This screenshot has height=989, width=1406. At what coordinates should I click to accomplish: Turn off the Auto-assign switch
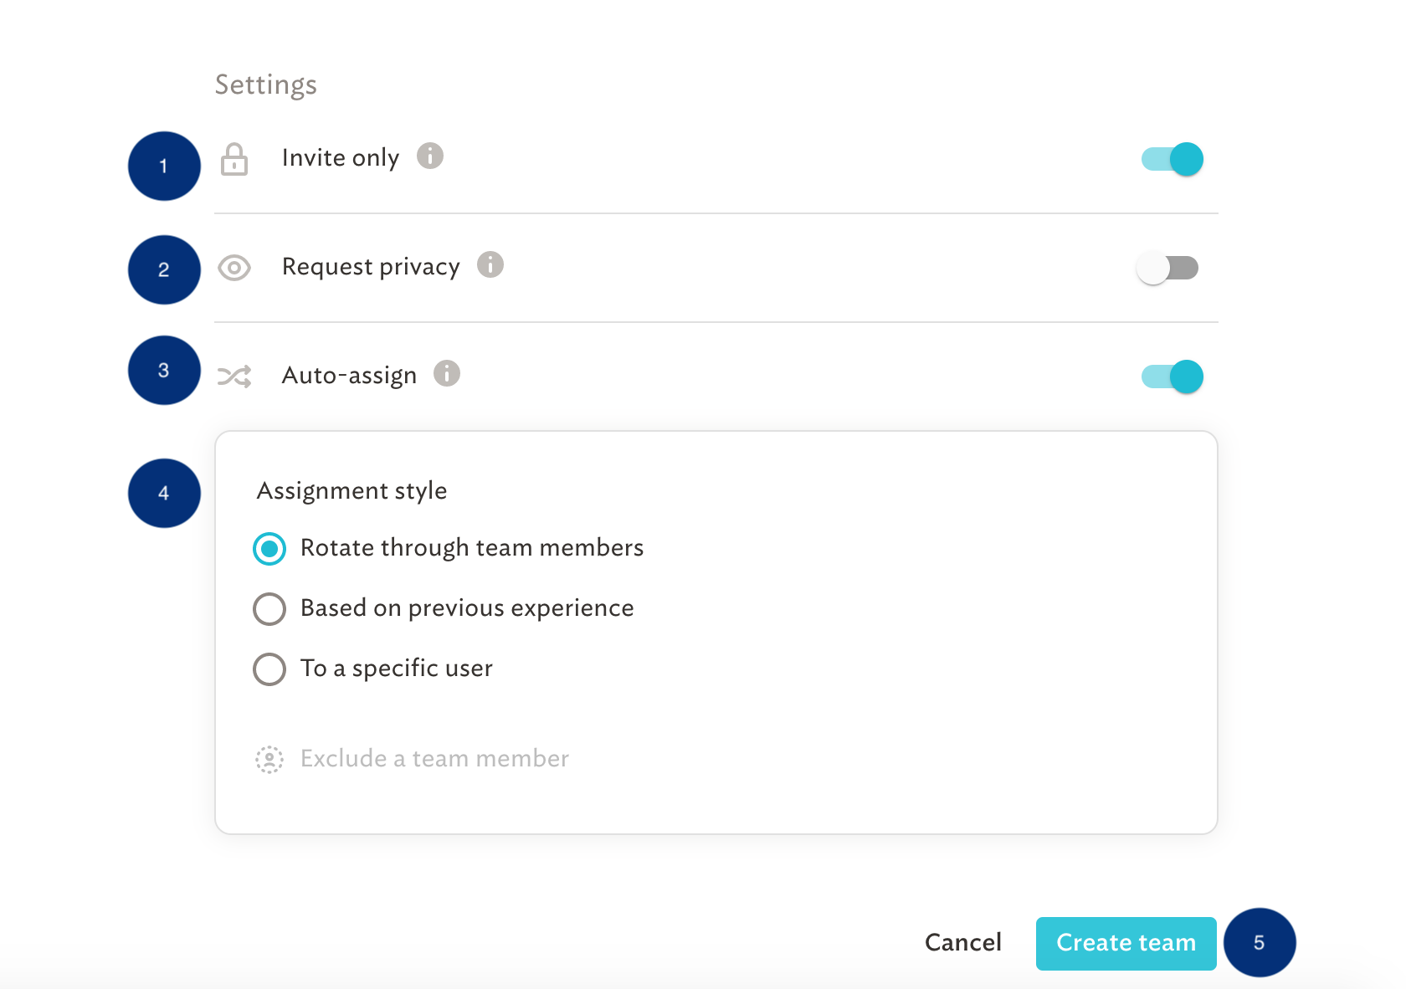point(1172,377)
